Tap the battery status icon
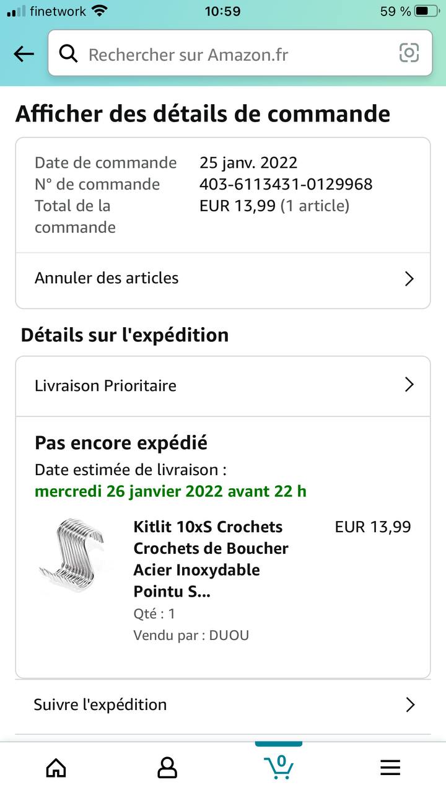Viewport: 446px width, 793px height. coord(427,11)
